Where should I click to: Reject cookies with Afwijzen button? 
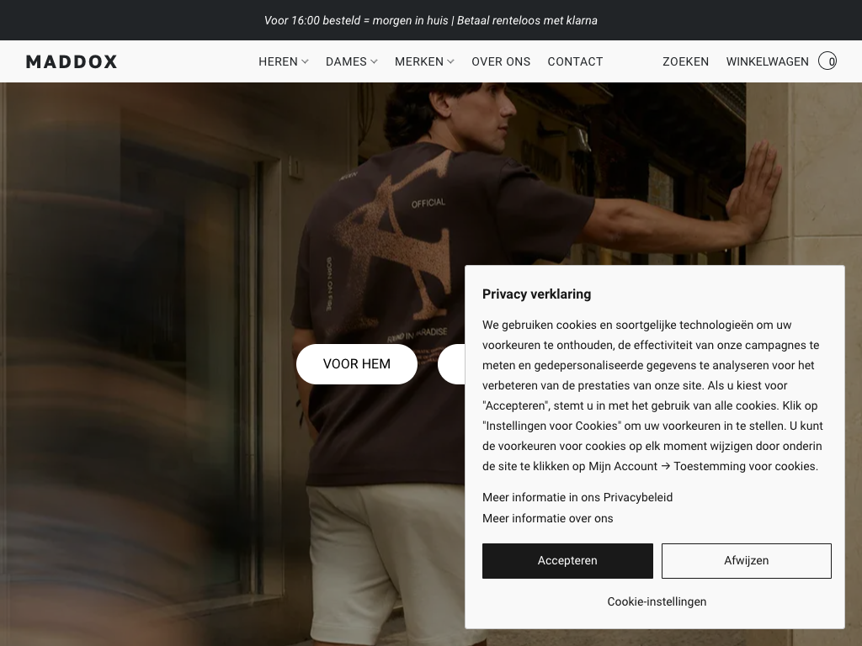[746, 561]
